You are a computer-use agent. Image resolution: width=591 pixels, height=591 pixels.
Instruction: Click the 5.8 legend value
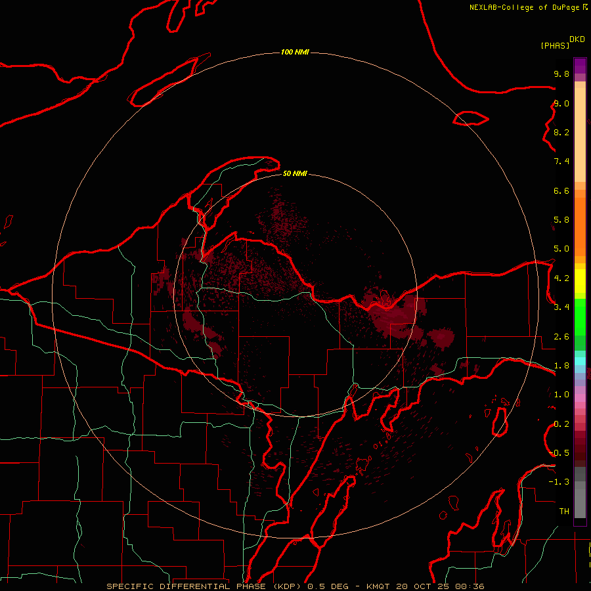tap(561, 220)
